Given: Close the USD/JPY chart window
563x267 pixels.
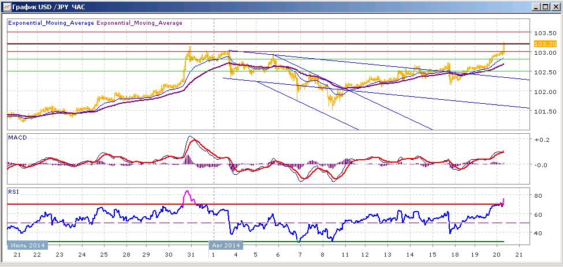Looking at the screenshot, I should click(555, 6).
